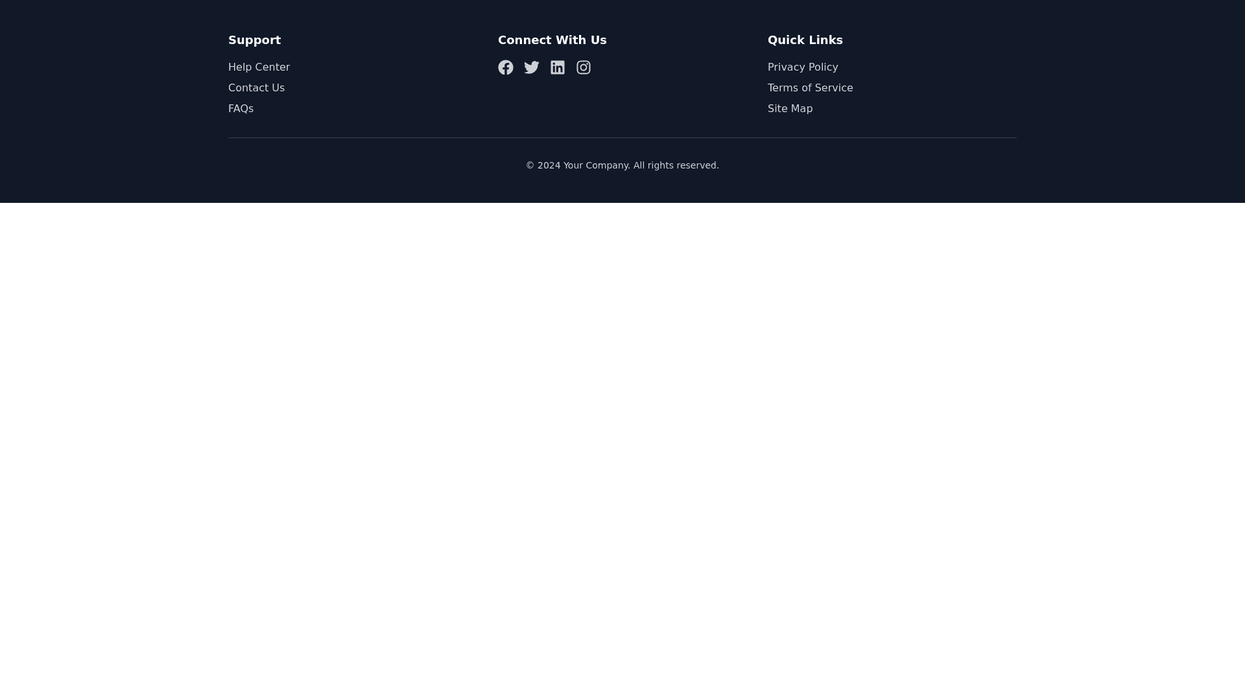Image resolution: width=1245 pixels, height=700 pixels.
Task: Click the Quick Links heading
Action: (805, 40)
